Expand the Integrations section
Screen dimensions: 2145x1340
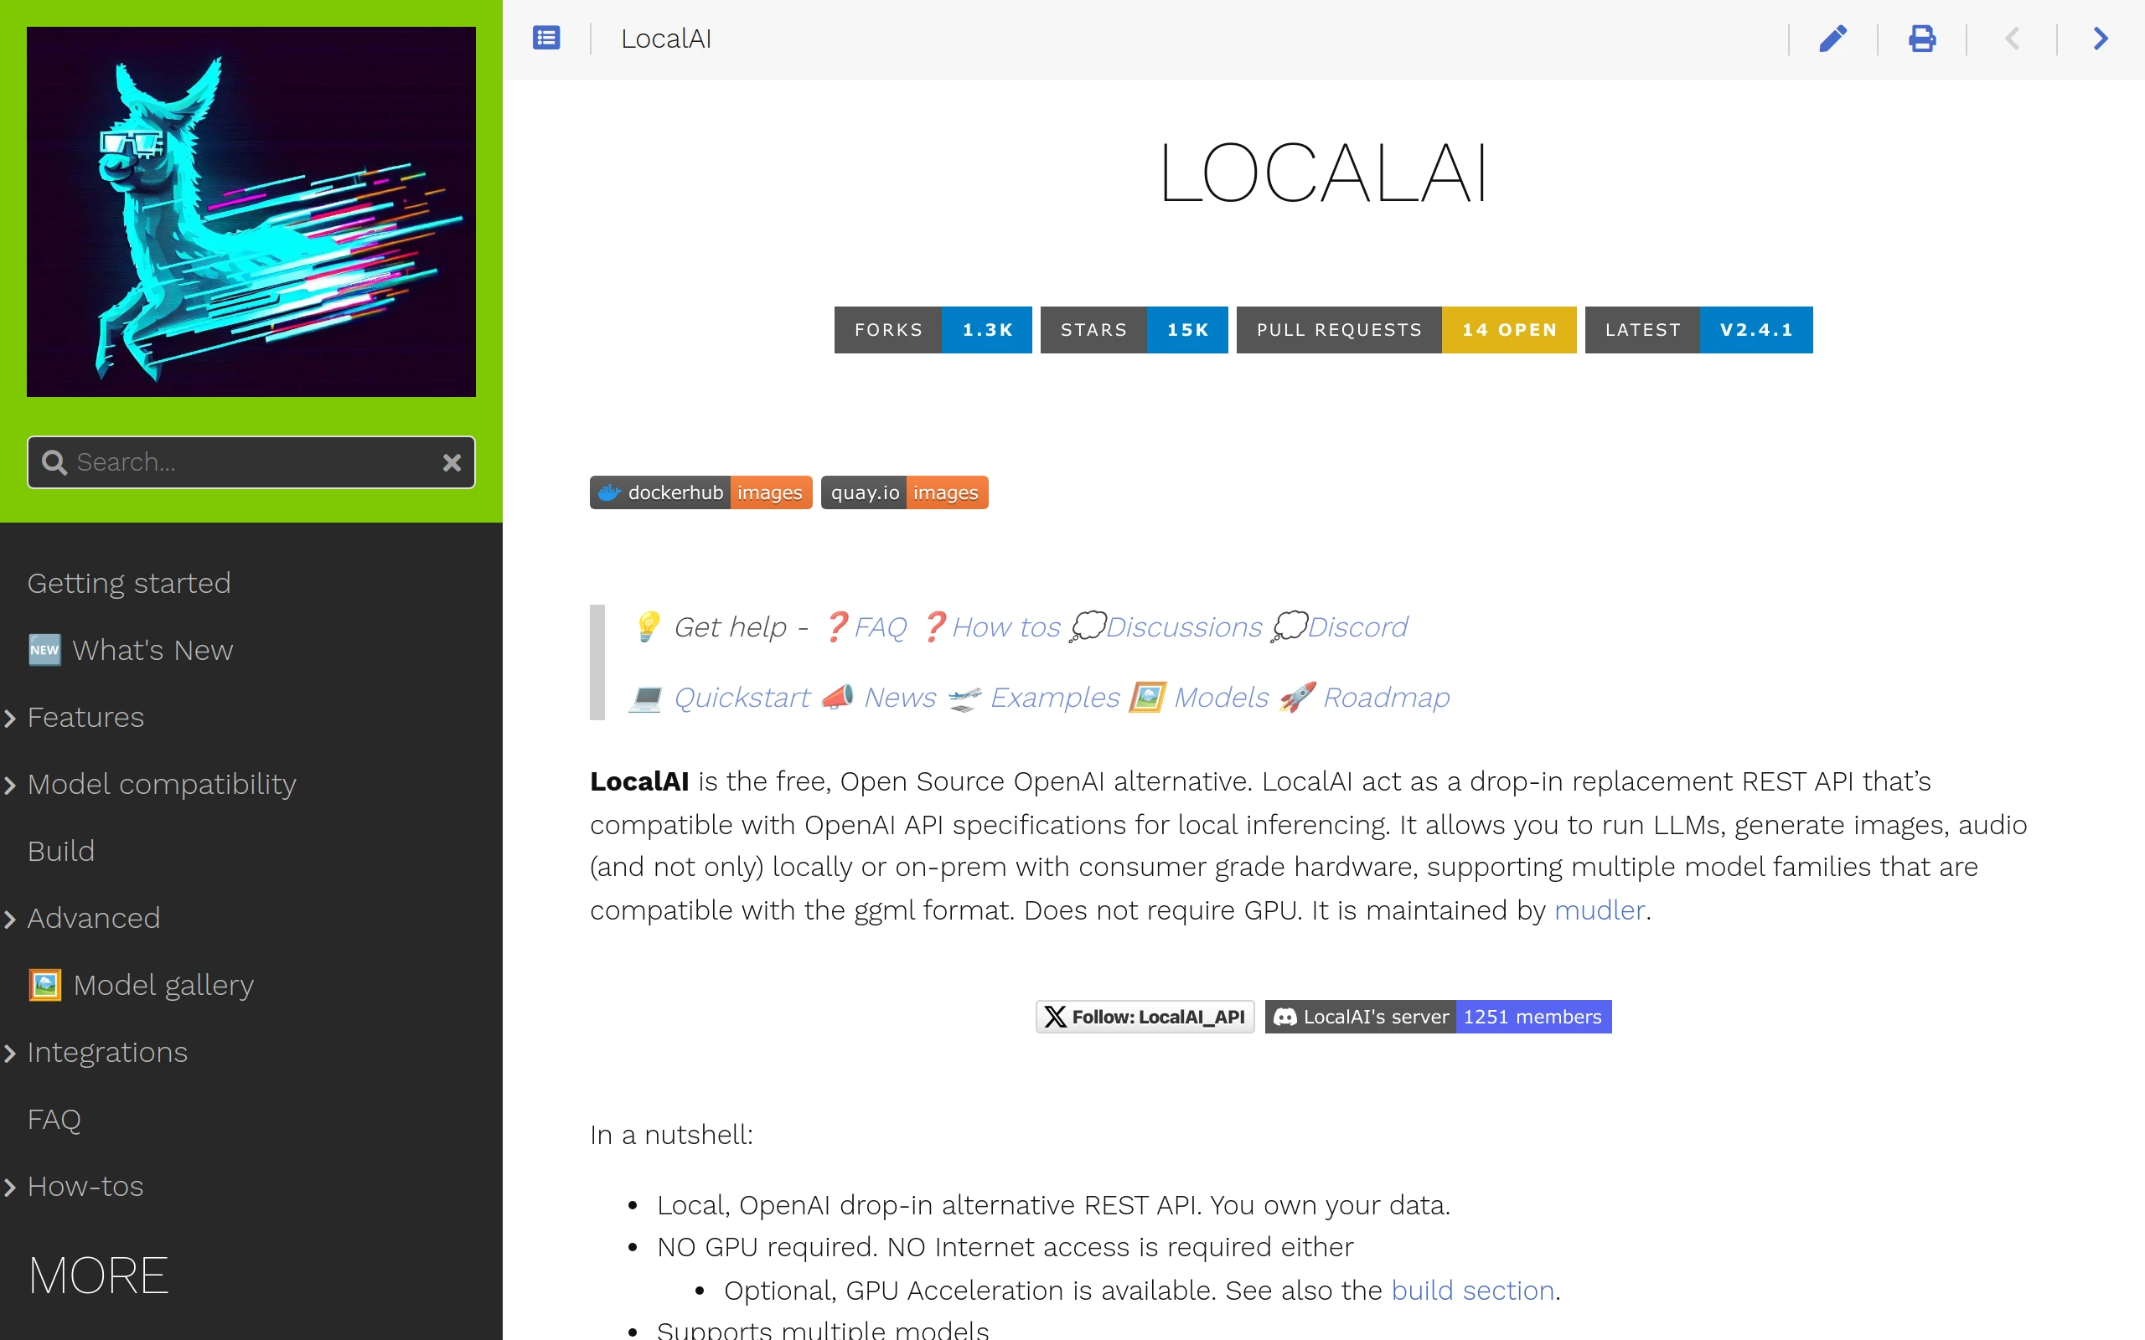point(9,1052)
